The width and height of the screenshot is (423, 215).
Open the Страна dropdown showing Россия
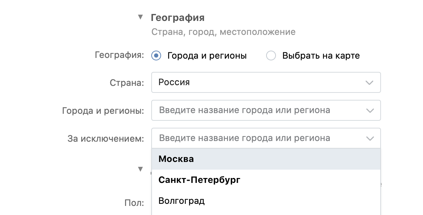point(266,82)
